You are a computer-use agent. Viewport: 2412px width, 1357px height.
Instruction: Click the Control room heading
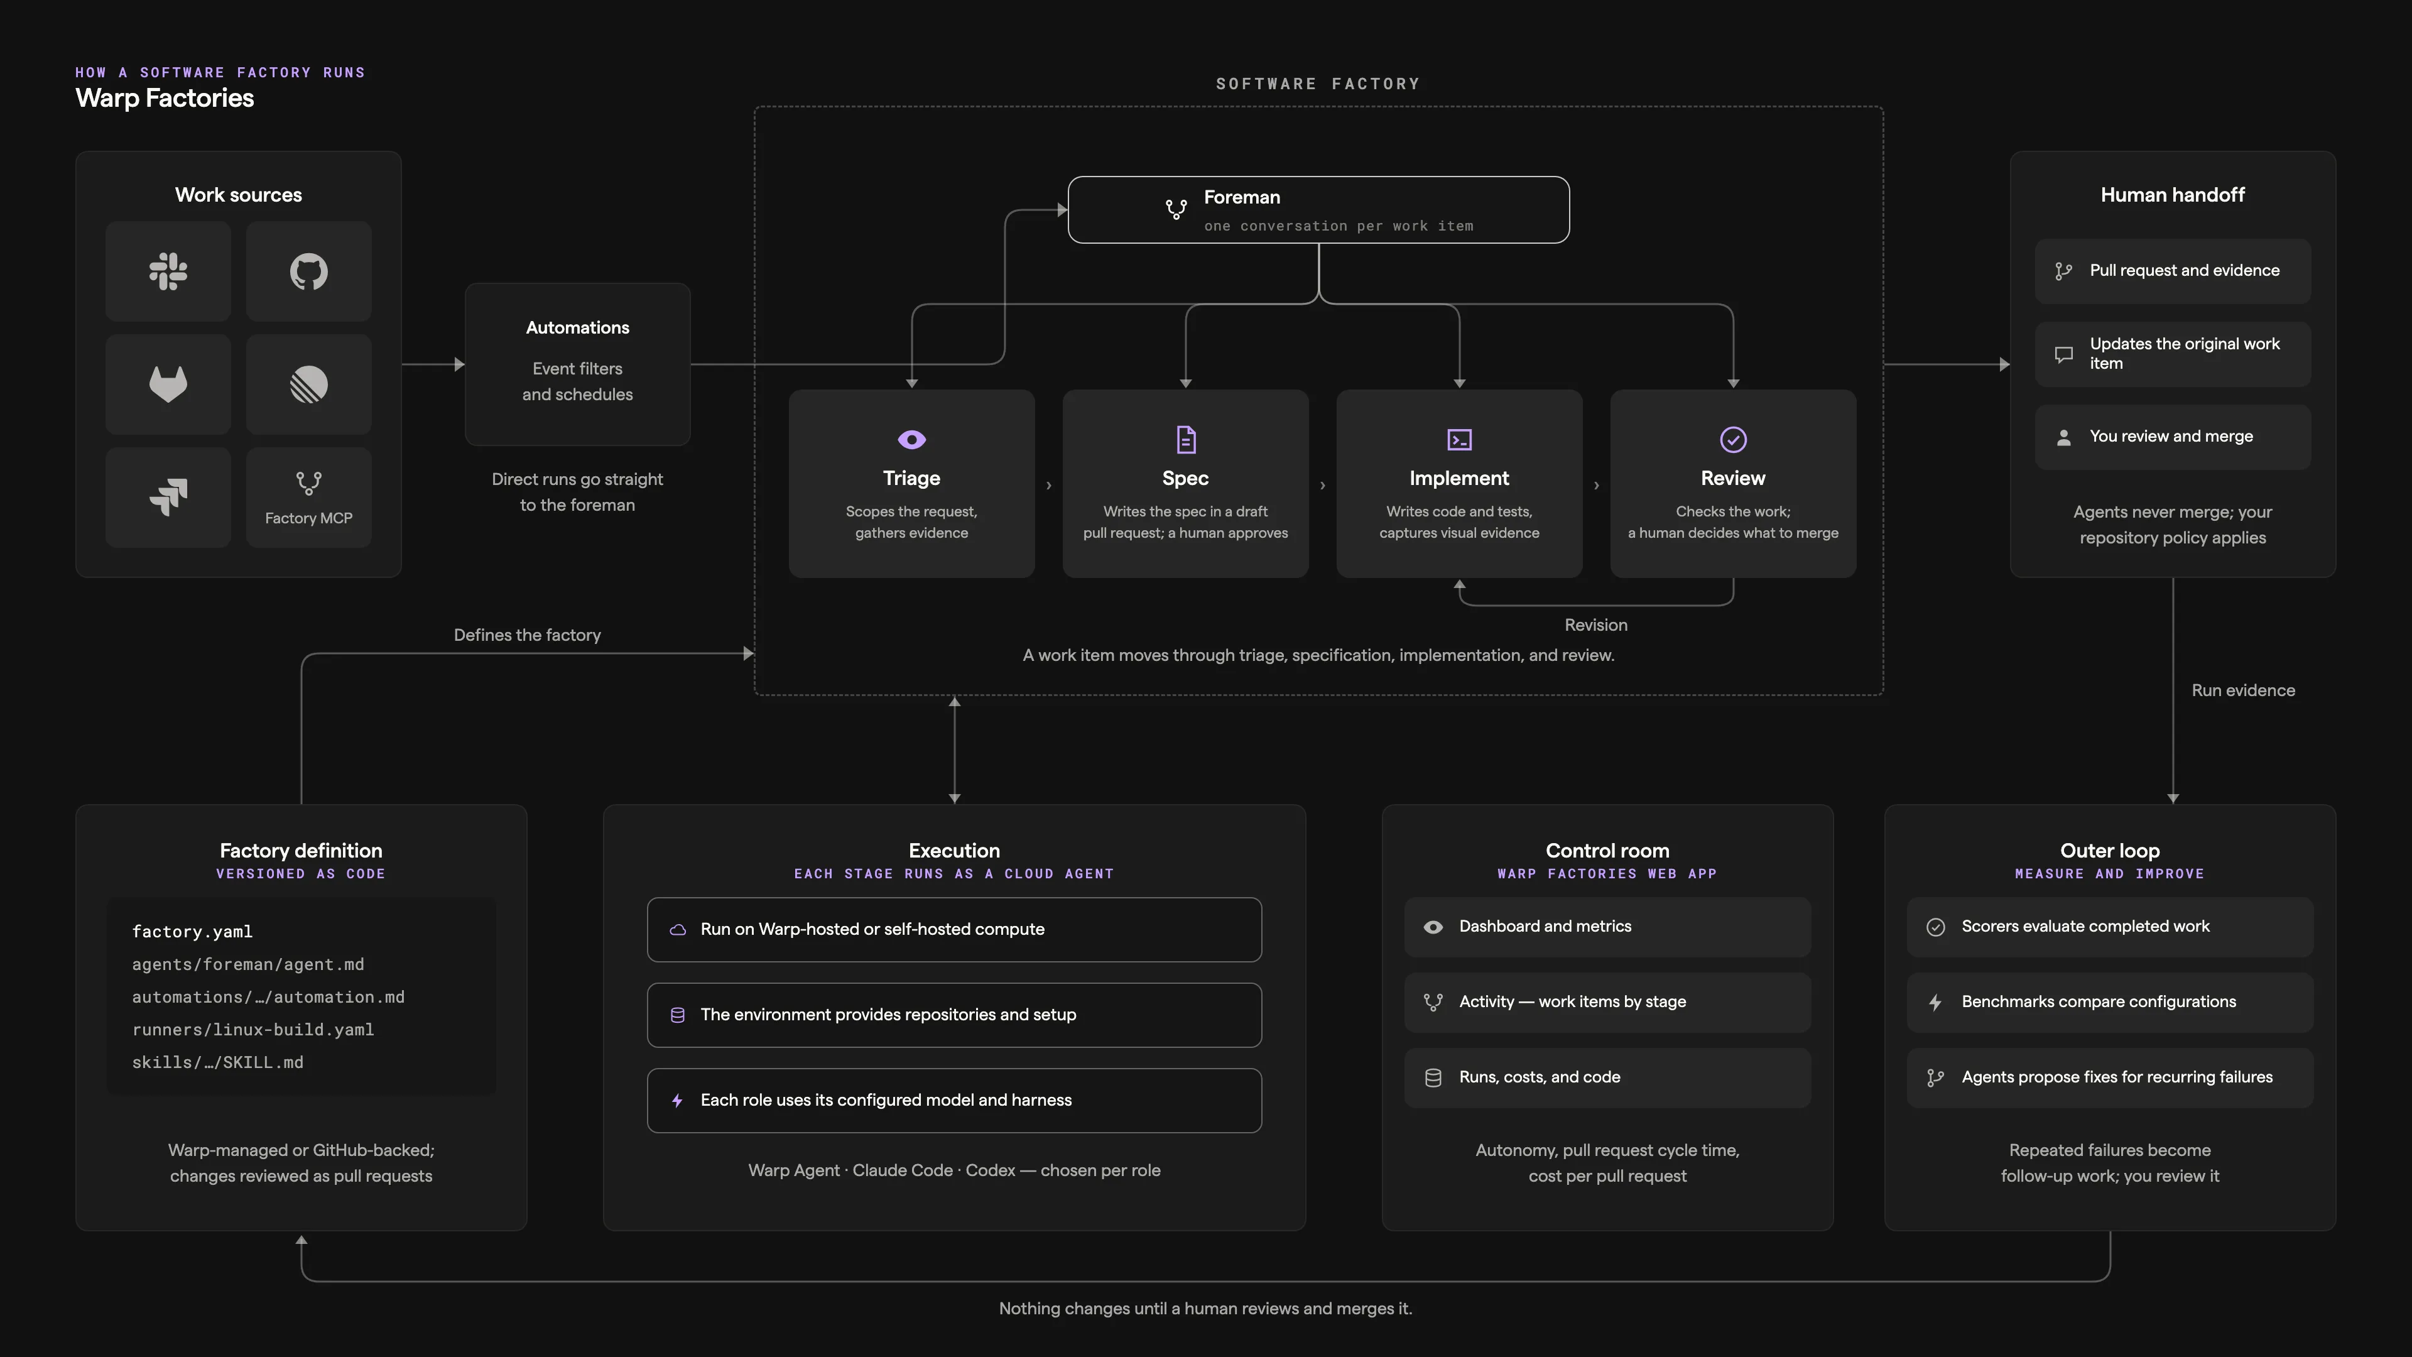1608,851
